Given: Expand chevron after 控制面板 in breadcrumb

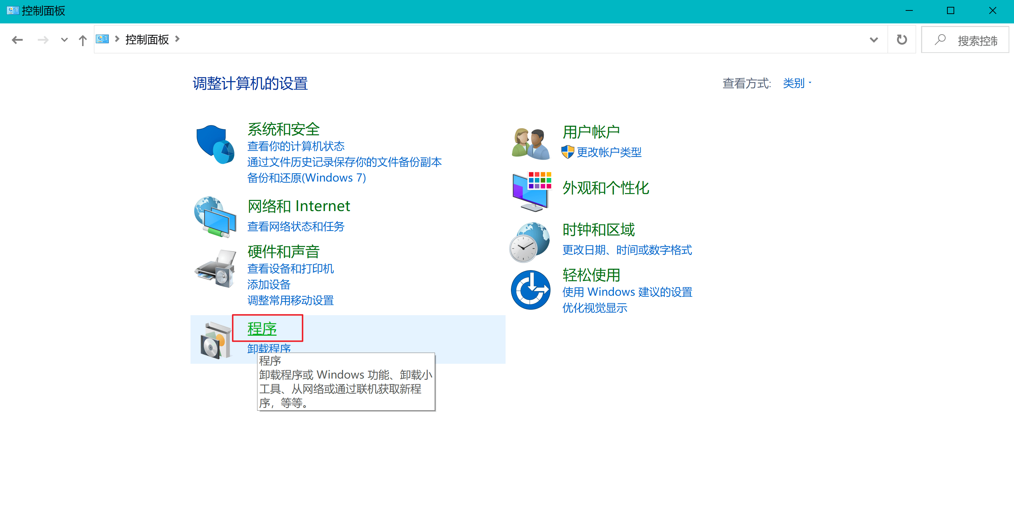Looking at the screenshot, I should pyautogui.click(x=178, y=39).
